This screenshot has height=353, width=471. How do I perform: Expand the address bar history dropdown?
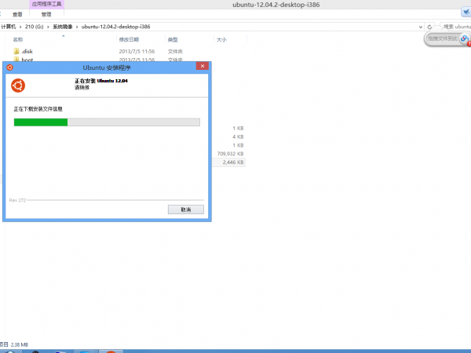point(410,27)
